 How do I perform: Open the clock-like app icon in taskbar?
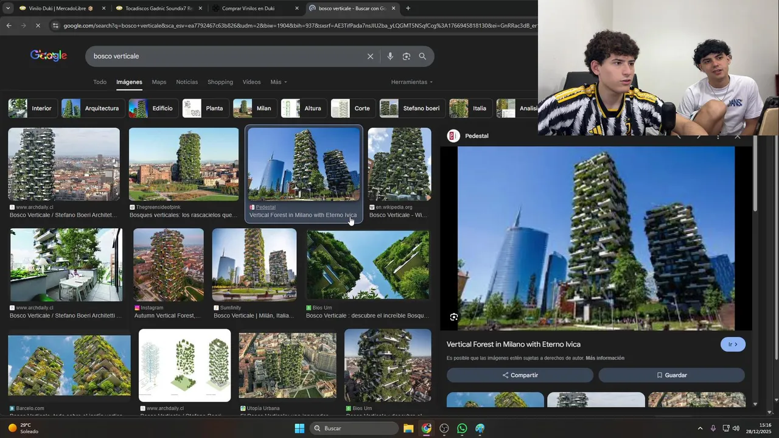(444, 428)
